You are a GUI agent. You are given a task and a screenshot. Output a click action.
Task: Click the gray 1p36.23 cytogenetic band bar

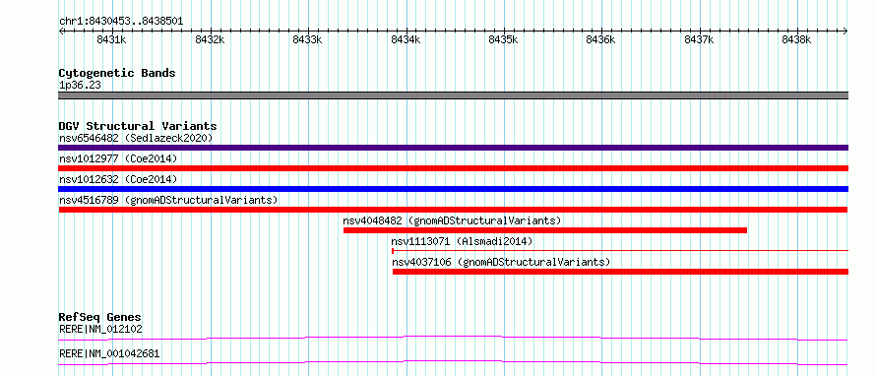click(453, 95)
